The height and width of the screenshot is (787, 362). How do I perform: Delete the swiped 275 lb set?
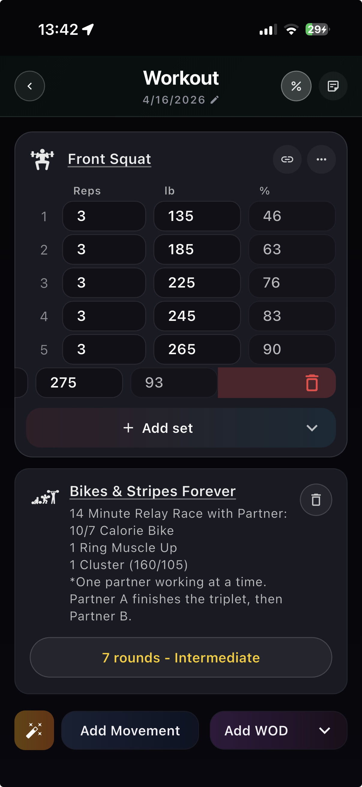[312, 383]
